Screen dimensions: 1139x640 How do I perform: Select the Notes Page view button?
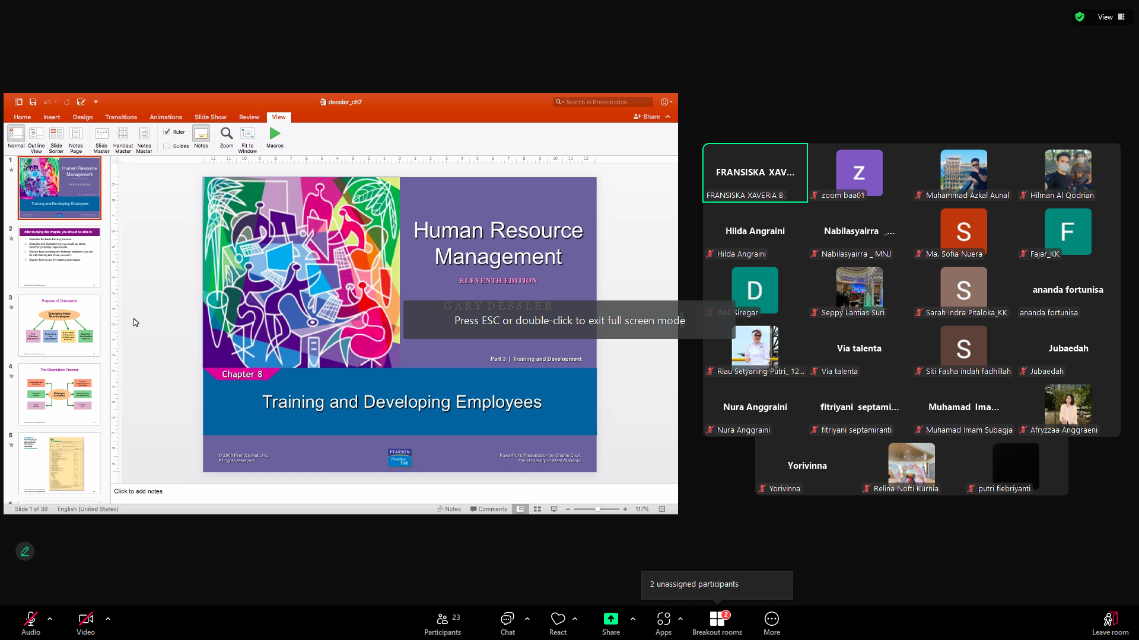76,140
